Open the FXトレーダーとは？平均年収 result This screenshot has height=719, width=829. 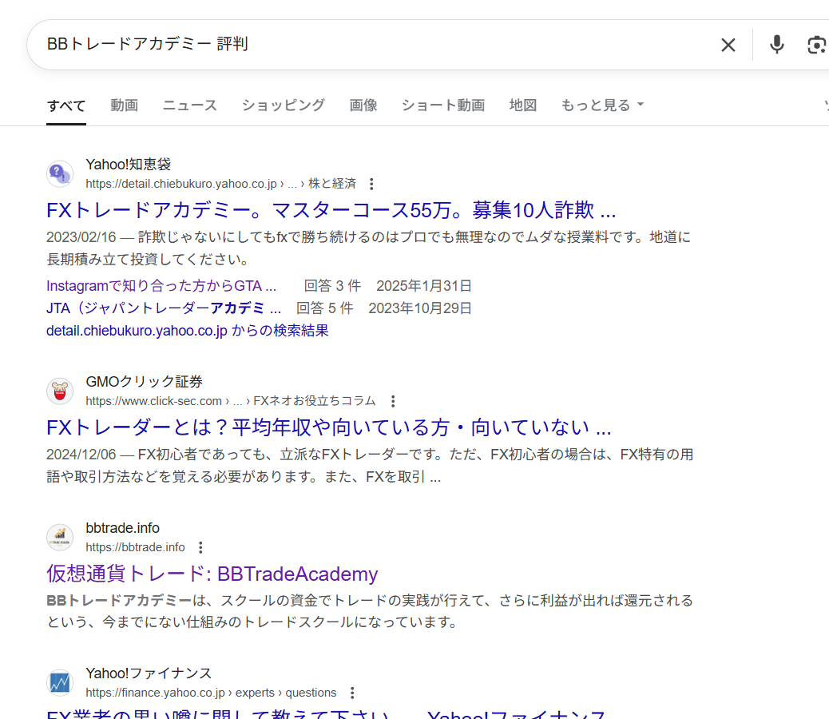(x=329, y=427)
